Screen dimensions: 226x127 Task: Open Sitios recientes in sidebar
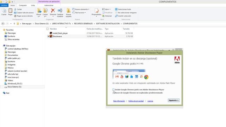tap(13, 40)
